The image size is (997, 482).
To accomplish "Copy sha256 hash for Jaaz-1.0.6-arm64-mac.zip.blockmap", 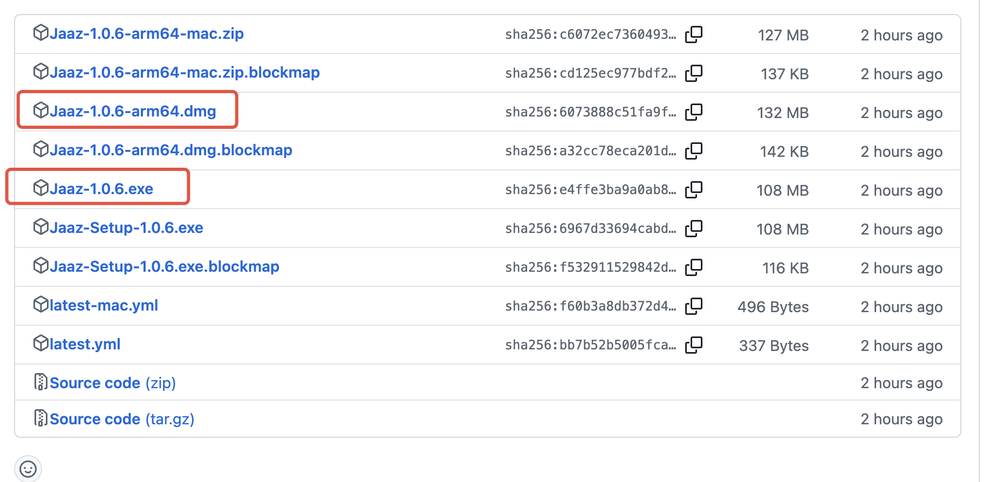I will (694, 73).
